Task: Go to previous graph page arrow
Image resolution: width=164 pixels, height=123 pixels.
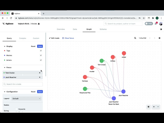Action: [150, 38]
